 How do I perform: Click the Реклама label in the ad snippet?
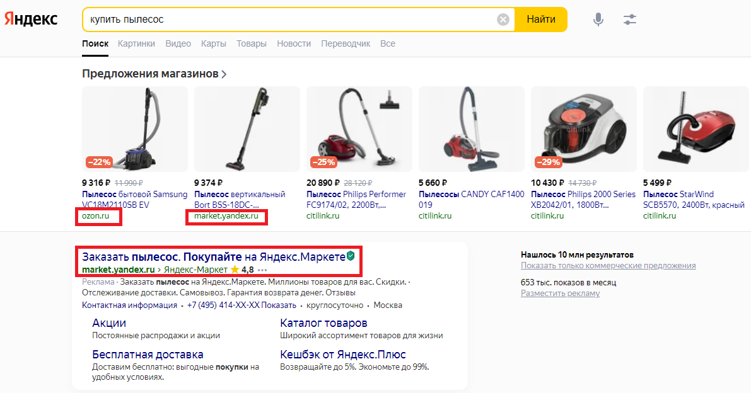pos(98,282)
